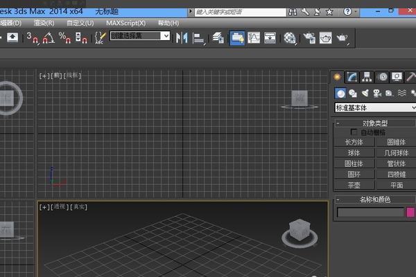
Task: Open the pink object color swatch
Action: click(410, 213)
